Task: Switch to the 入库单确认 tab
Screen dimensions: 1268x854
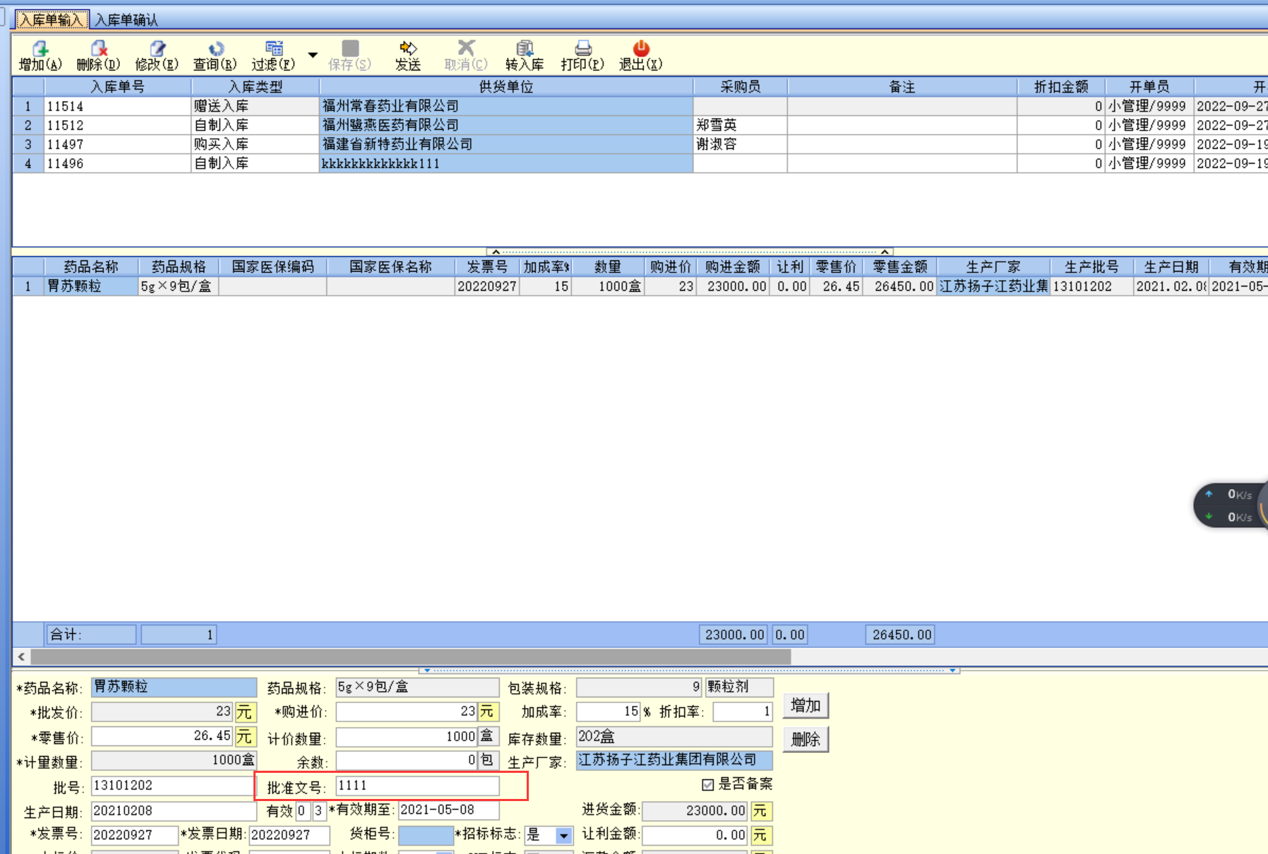Action: point(126,20)
